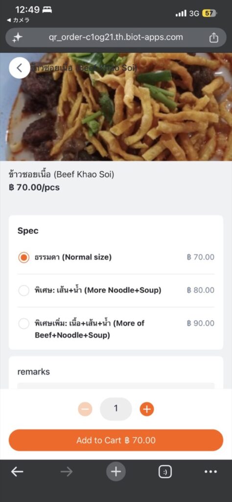Go back with browser back arrow
This screenshot has width=232, height=502.
(x=17, y=472)
